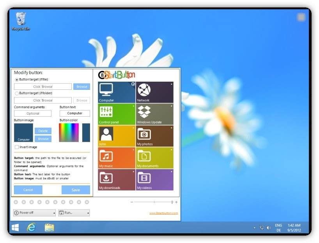Click the 8StartButton logo
This screenshot has width=319, height=243.
(x=117, y=75)
